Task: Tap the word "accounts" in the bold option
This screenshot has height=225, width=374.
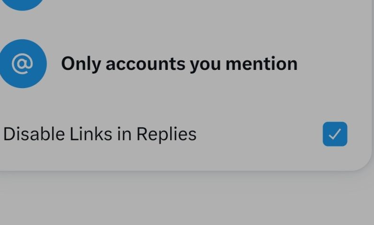Action: pyautogui.click(x=145, y=65)
